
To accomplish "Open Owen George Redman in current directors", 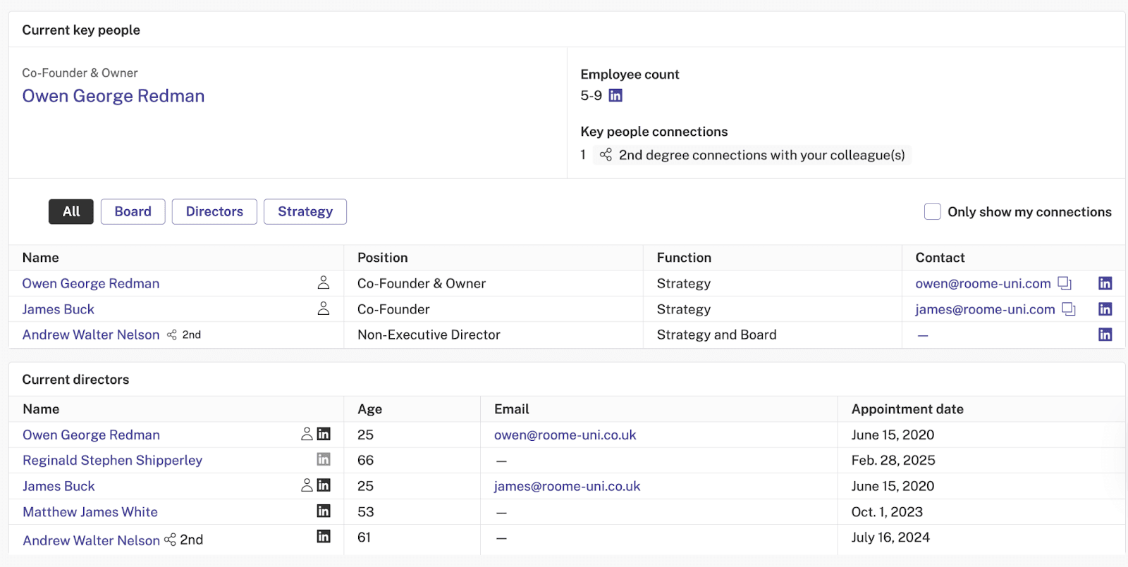I will coord(92,435).
